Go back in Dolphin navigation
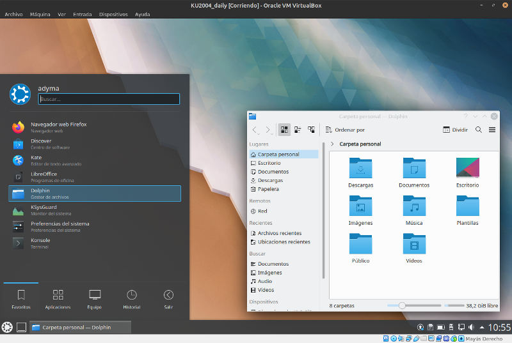The height and width of the screenshot is (343, 512). coord(255,130)
